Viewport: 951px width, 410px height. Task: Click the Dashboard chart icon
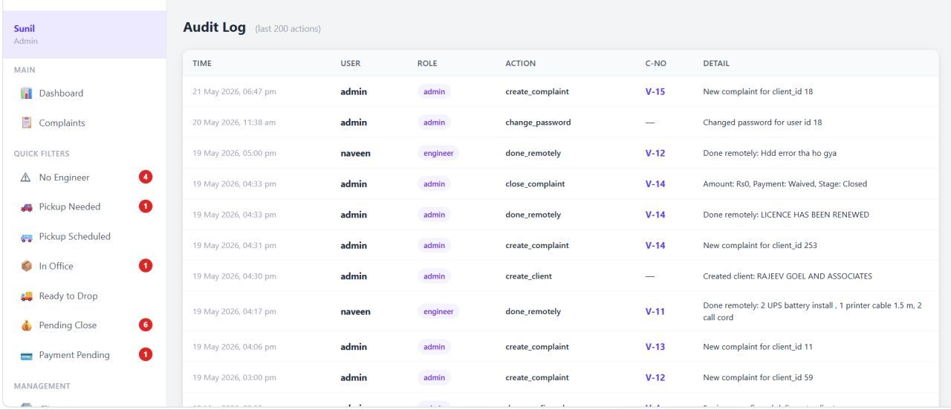[26, 94]
